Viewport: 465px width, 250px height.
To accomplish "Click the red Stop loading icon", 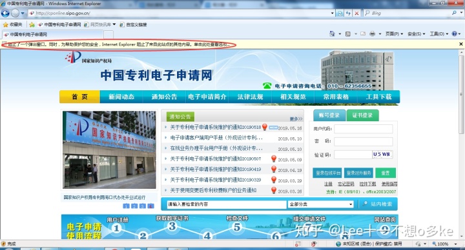I will [356, 14].
